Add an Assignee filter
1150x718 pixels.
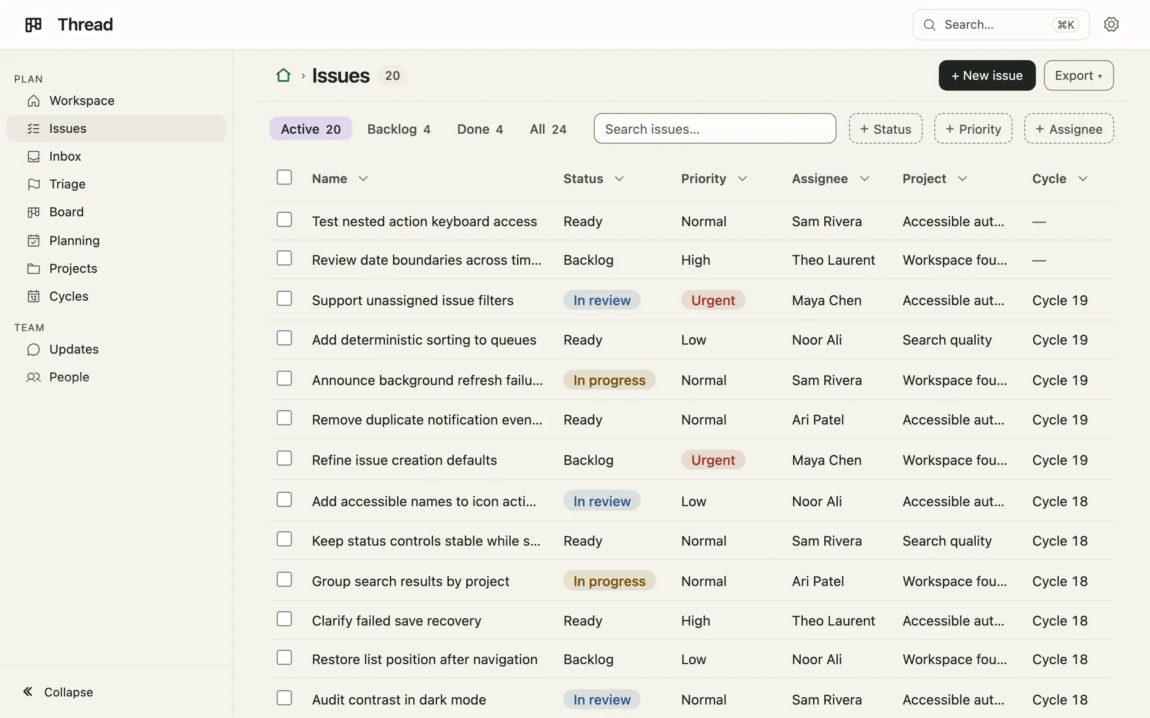[x=1068, y=129]
